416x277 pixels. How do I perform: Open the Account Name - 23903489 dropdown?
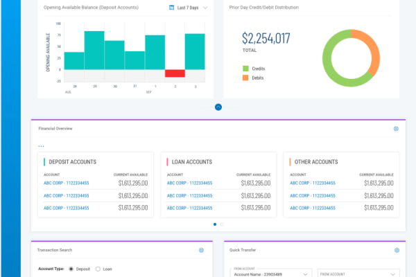[x=271, y=274]
